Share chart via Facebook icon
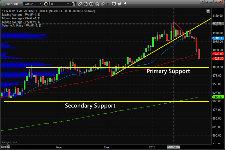Screen dimensions: 225x150 pyautogui.click(x=125, y=4)
